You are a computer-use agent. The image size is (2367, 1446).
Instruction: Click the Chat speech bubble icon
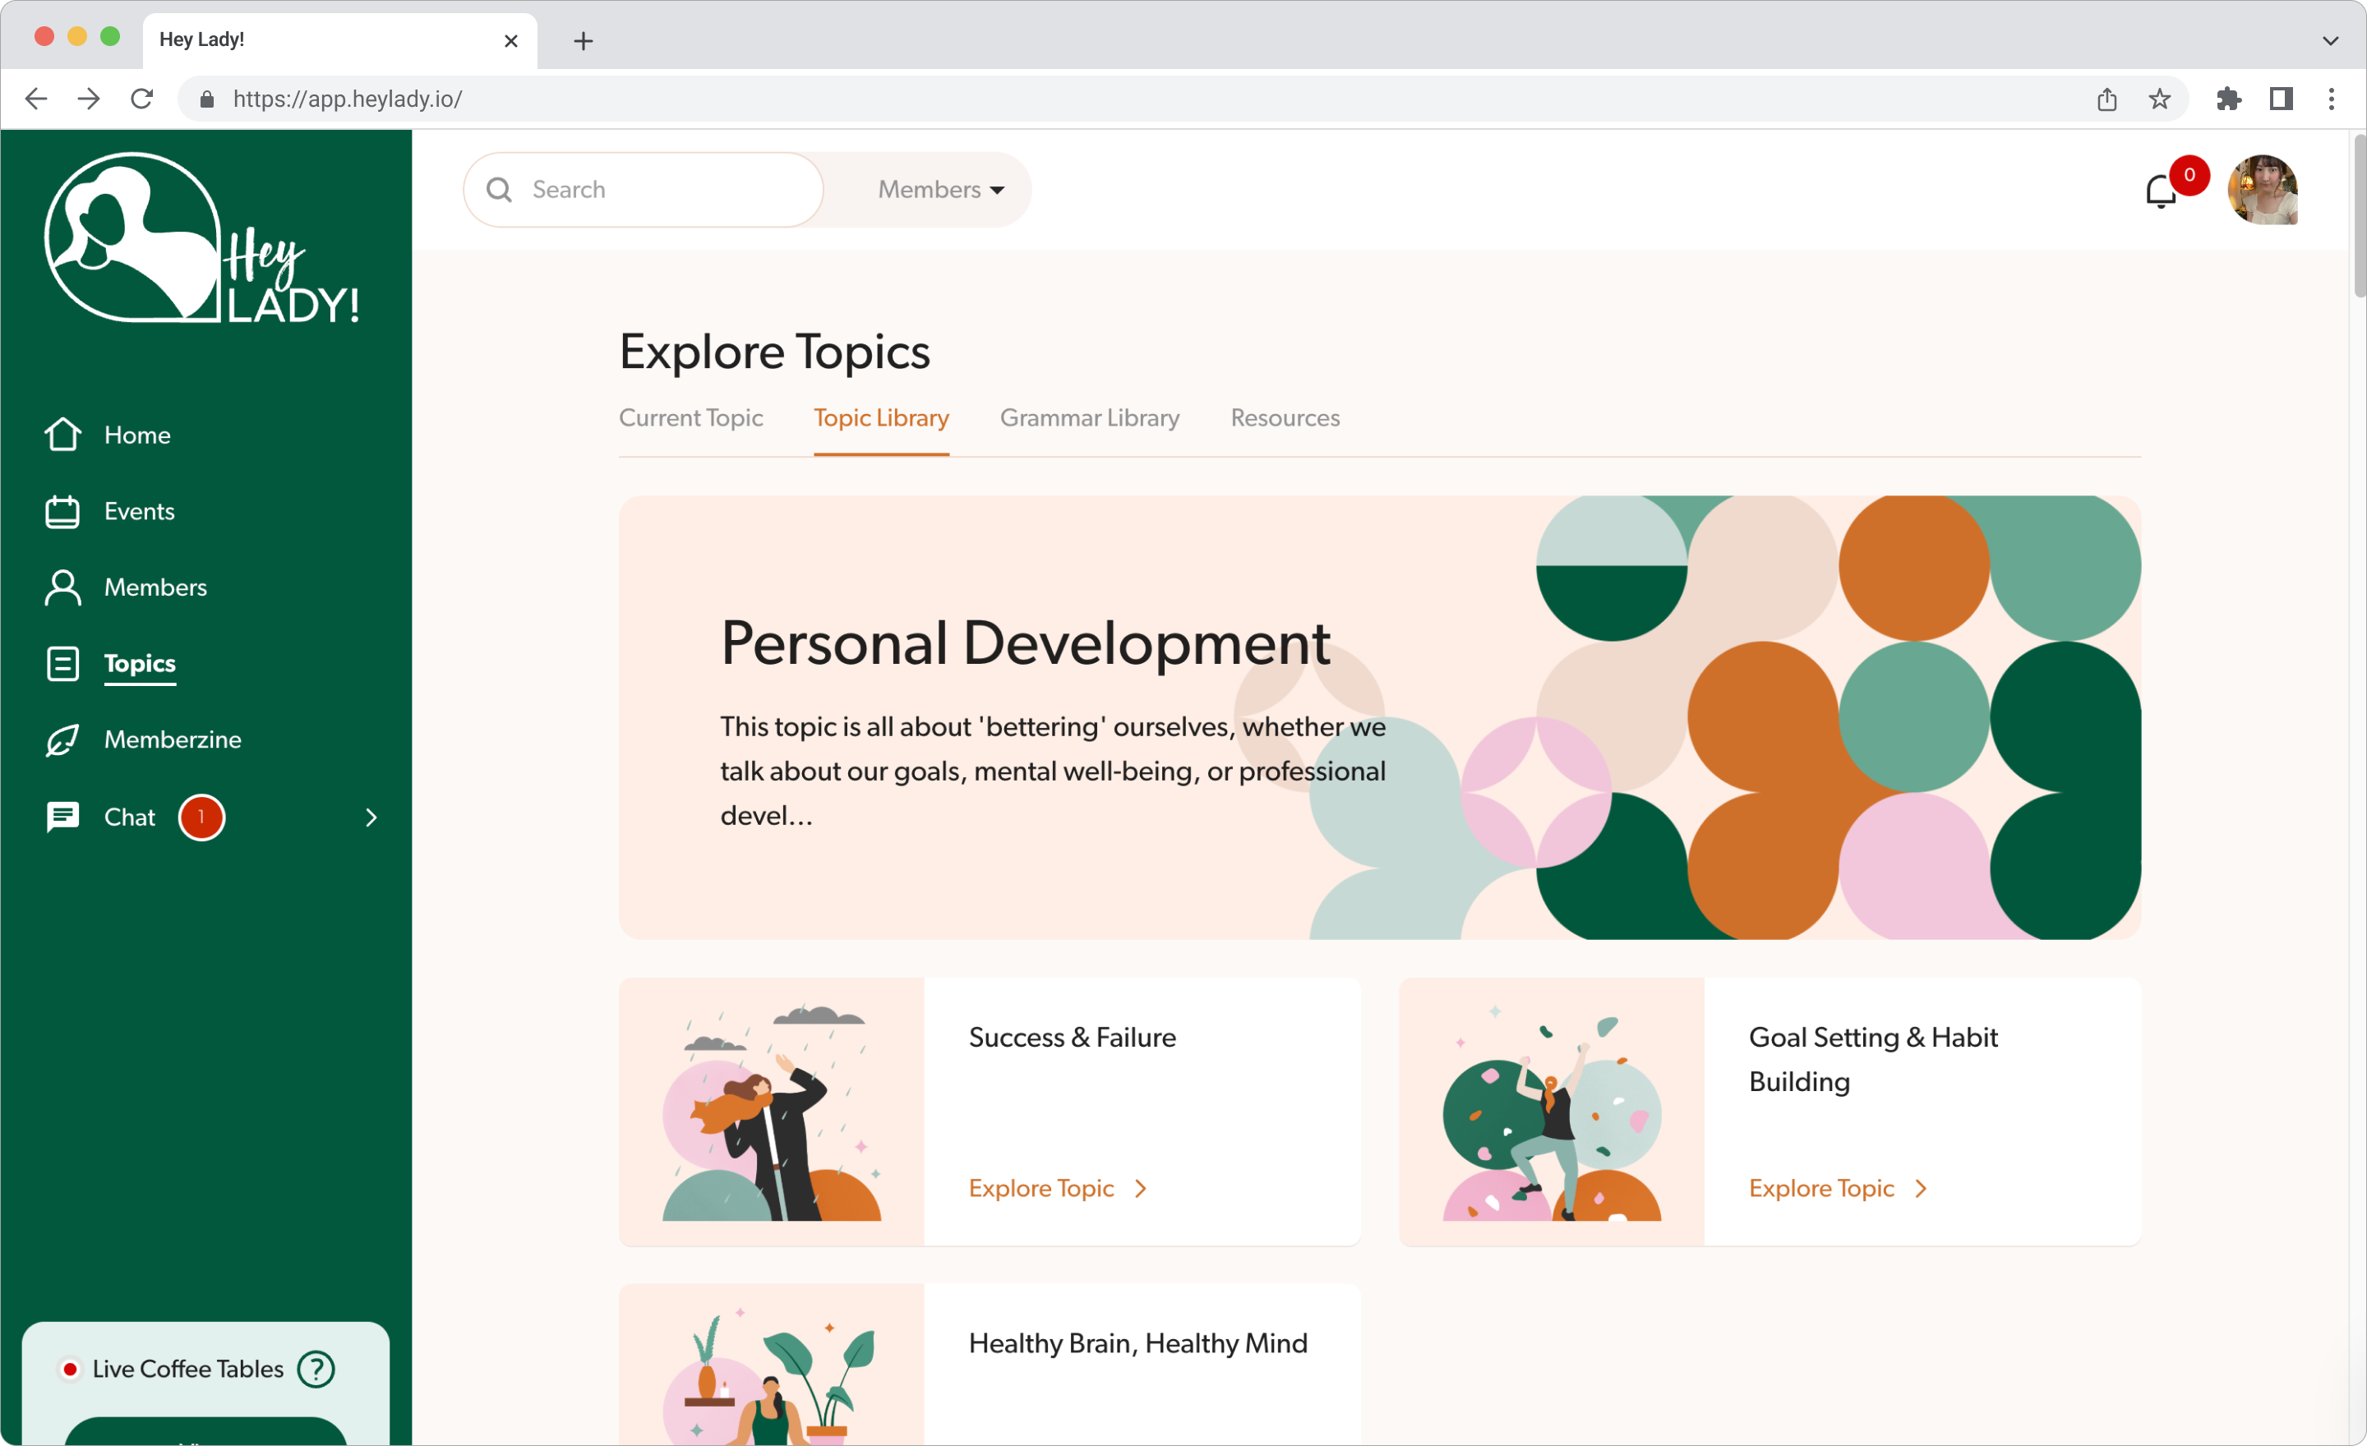coord(62,817)
